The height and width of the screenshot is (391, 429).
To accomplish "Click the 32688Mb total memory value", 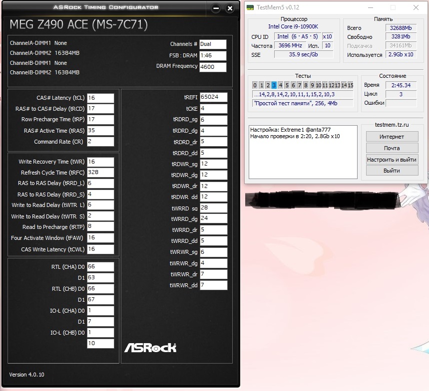I will click(401, 28).
